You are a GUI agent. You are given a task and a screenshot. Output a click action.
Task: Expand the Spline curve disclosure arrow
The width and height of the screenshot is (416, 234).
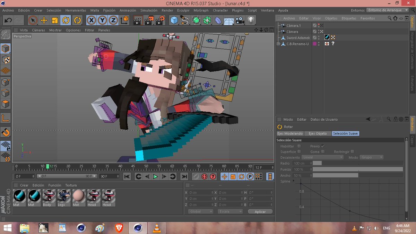(294, 181)
